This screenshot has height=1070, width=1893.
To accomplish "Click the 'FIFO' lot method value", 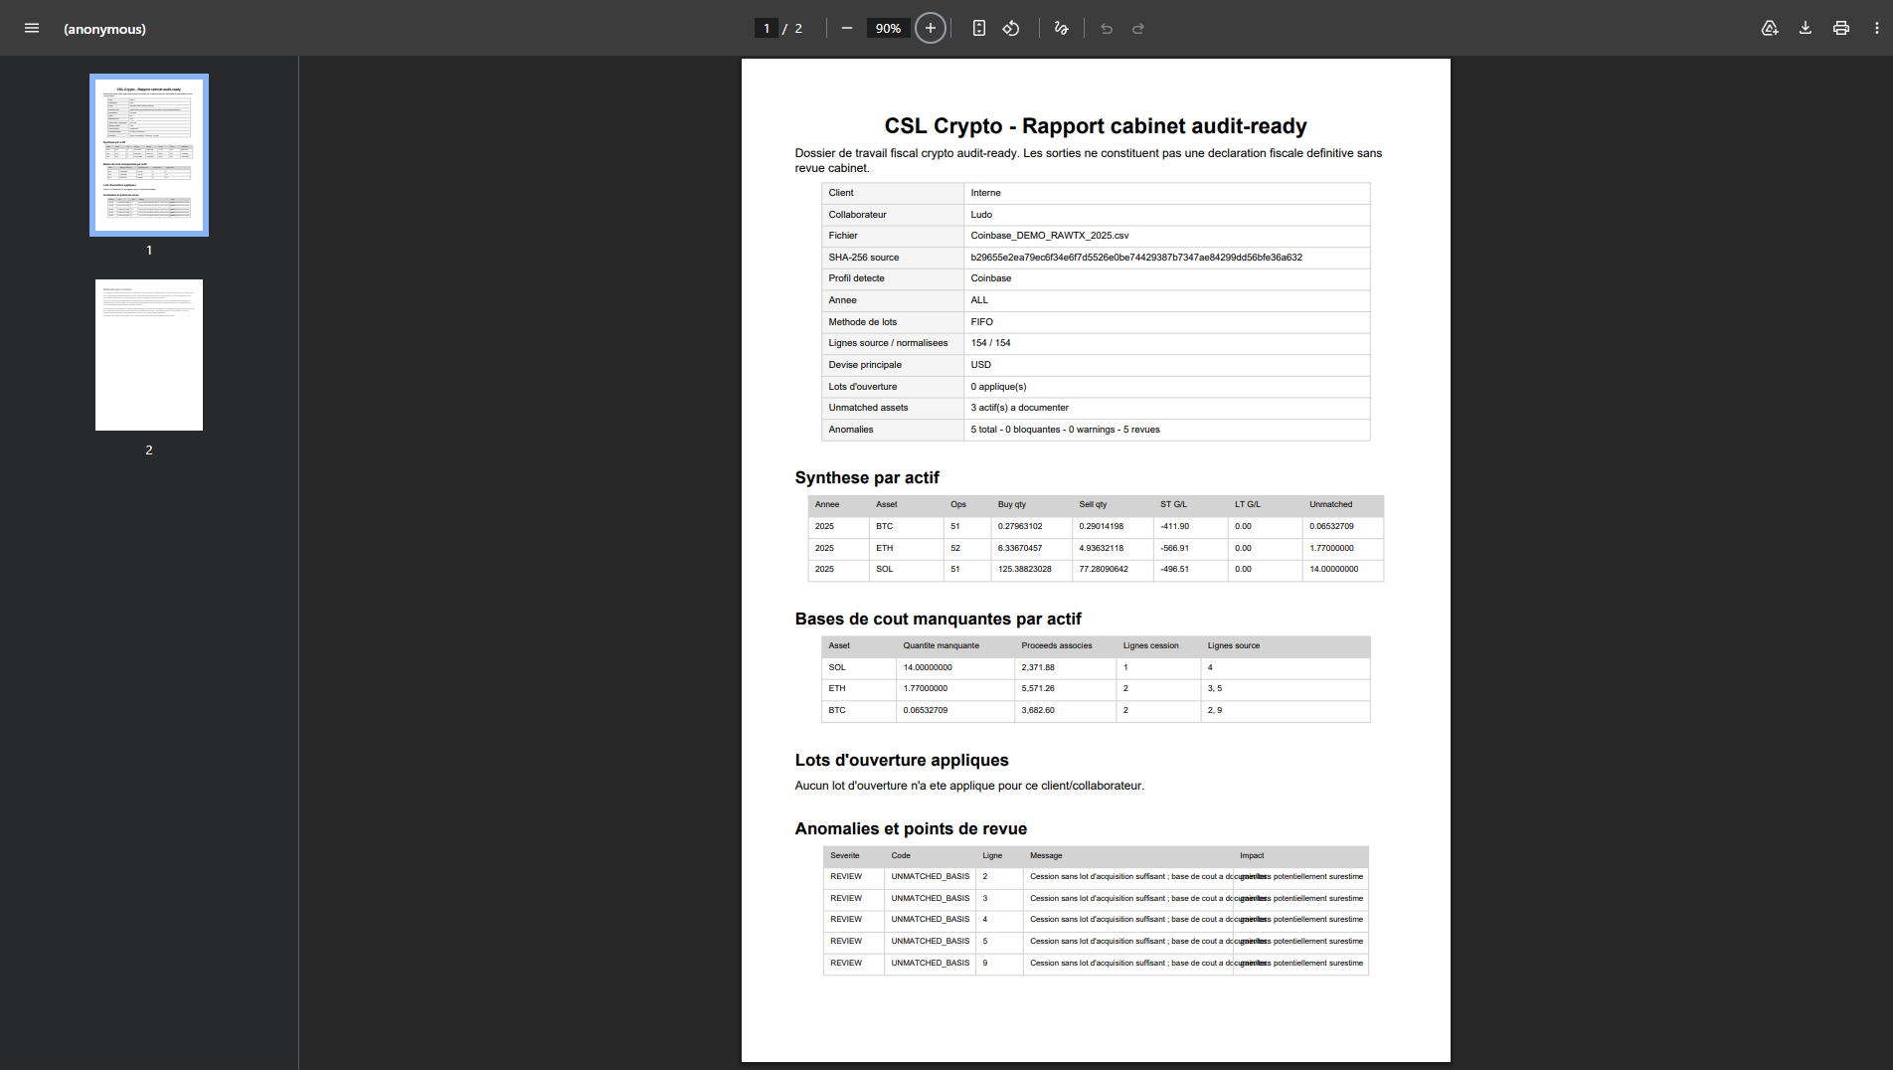I will (981, 322).
